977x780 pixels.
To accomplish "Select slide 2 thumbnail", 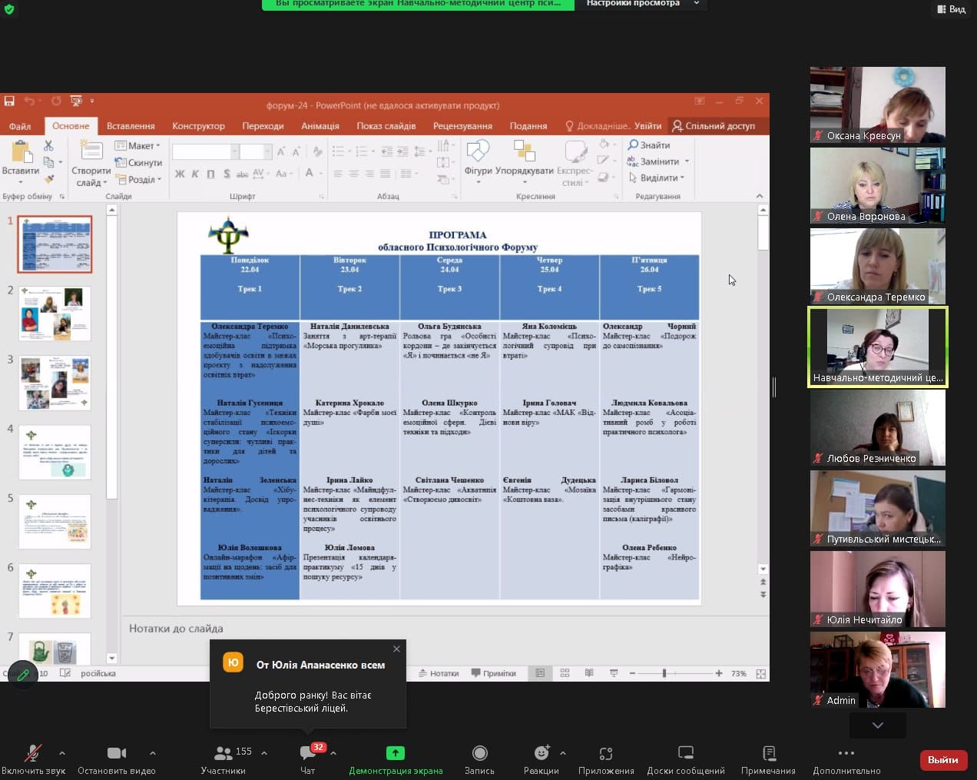I will coord(55,314).
